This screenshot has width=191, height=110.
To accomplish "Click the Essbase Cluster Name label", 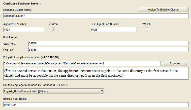I will point(17,10).
